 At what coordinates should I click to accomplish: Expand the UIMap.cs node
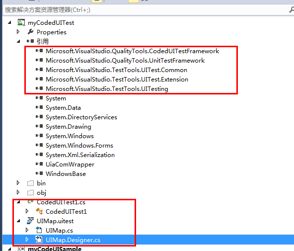(x=27, y=230)
